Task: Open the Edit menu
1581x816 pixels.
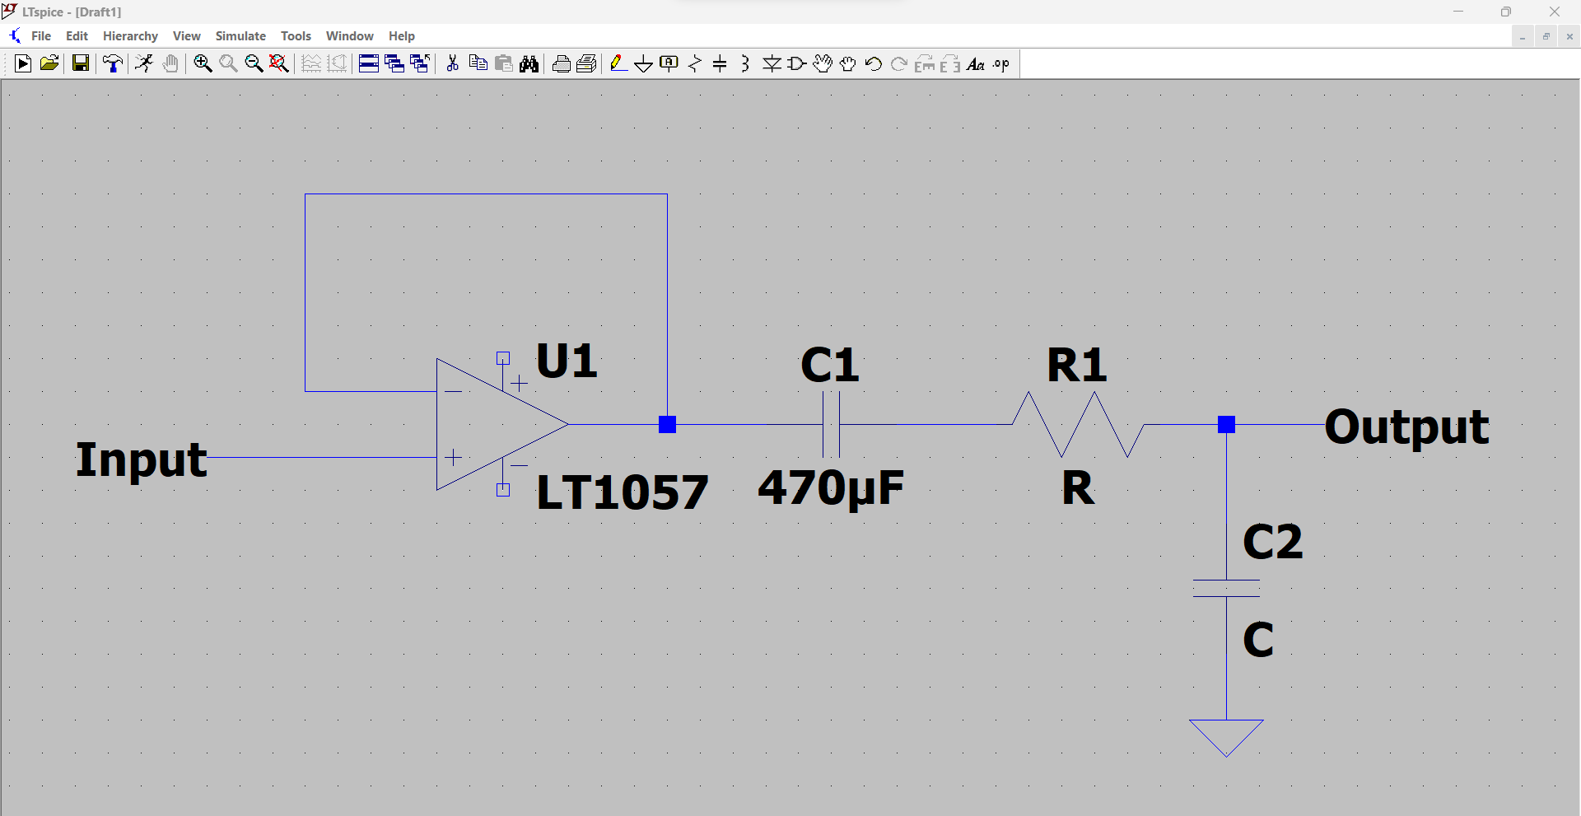Action: [77, 36]
